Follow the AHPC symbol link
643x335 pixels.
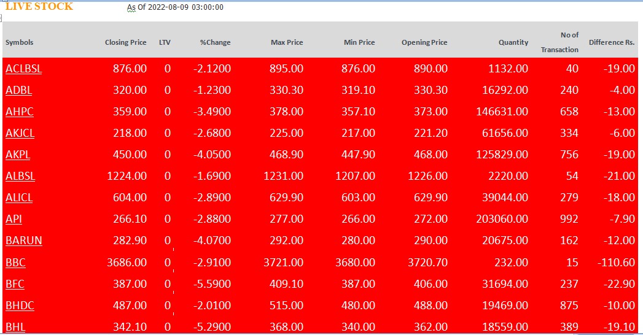point(20,112)
